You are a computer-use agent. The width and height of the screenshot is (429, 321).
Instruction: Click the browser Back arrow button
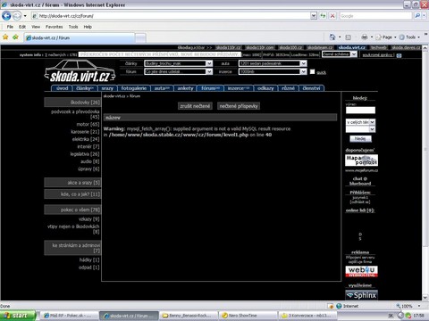click(6, 15)
